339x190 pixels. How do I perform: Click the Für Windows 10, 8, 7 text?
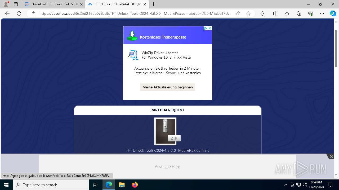[166, 57]
